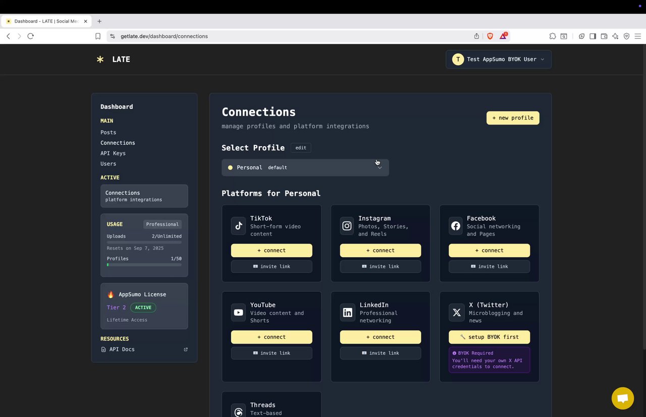This screenshot has width=646, height=417.
Task: Click the ACTIVE license status badge
Action: pos(143,308)
